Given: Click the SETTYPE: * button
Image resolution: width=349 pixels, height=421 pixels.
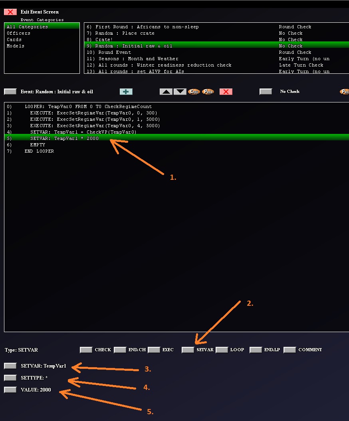Looking at the screenshot, I should tap(10, 378).
